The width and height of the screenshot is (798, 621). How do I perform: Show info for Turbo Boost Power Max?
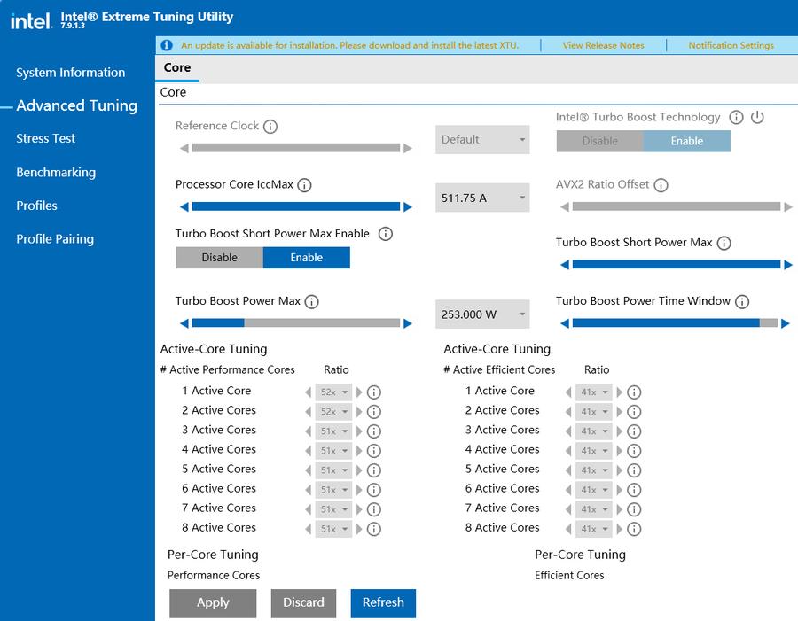(x=311, y=302)
